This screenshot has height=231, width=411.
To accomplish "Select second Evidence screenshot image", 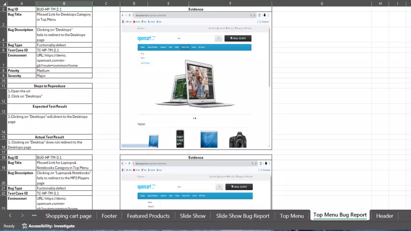I will coord(196,185).
